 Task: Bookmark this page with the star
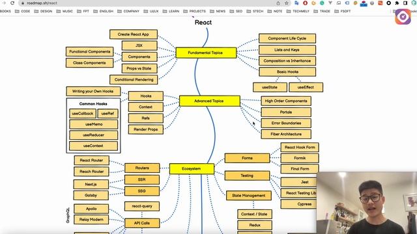[287, 3]
